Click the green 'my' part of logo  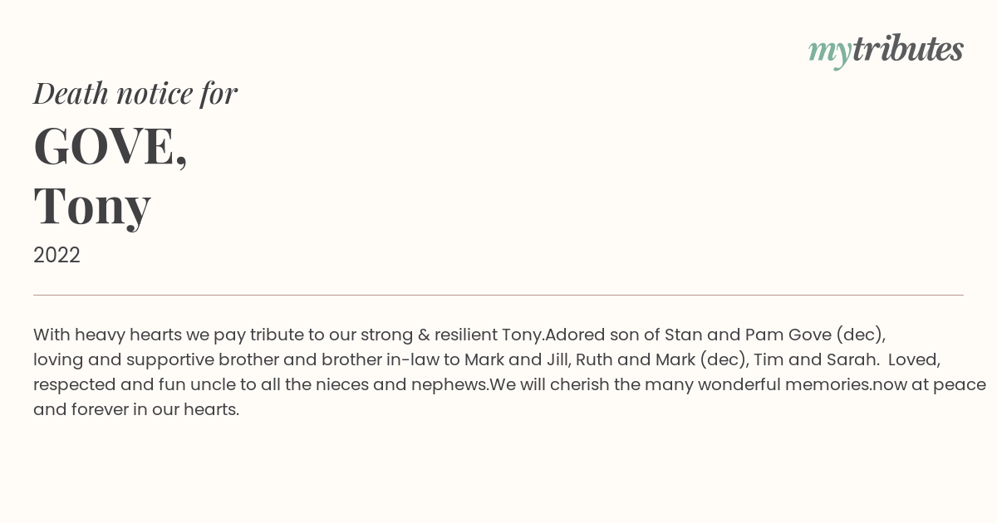830,52
